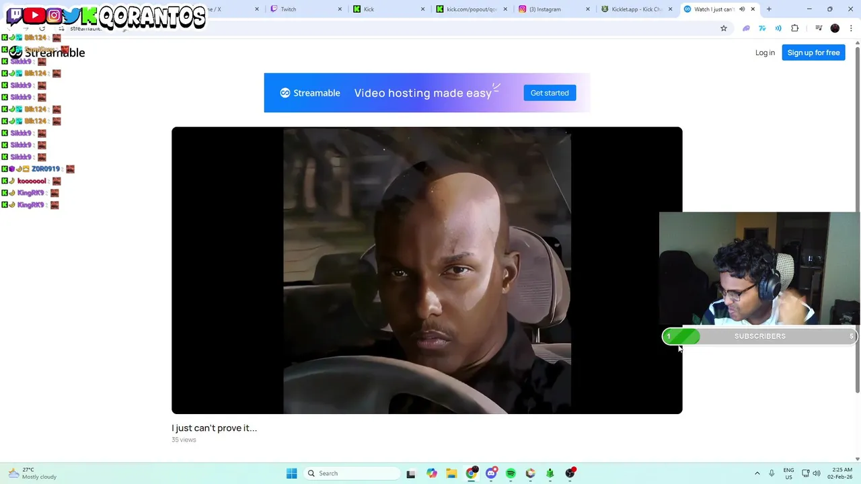Open Task View on the taskbar
The height and width of the screenshot is (484, 861).
[x=411, y=473]
